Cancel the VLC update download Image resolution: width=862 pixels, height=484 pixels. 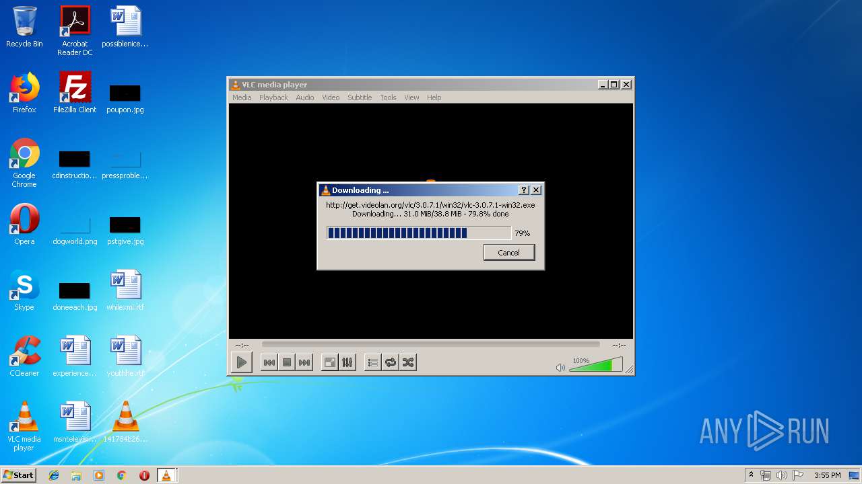pos(509,253)
